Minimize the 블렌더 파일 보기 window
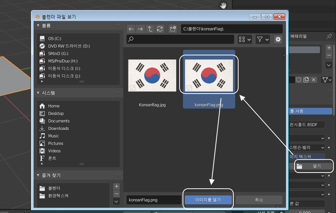Viewport: 336px width, 213px height. pyautogui.click(x=255, y=17)
